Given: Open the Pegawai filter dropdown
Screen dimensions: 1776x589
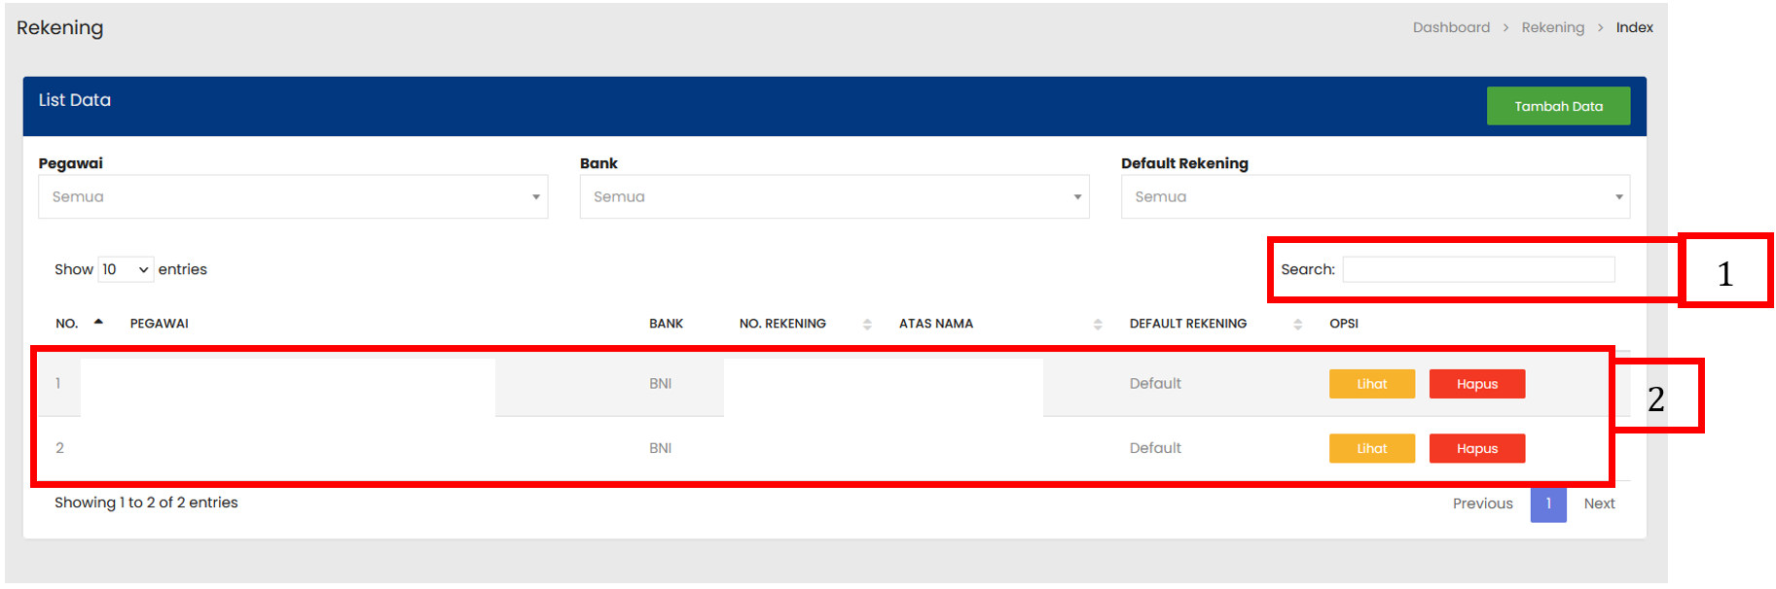Looking at the screenshot, I should pyautogui.click(x=292, y=196).
